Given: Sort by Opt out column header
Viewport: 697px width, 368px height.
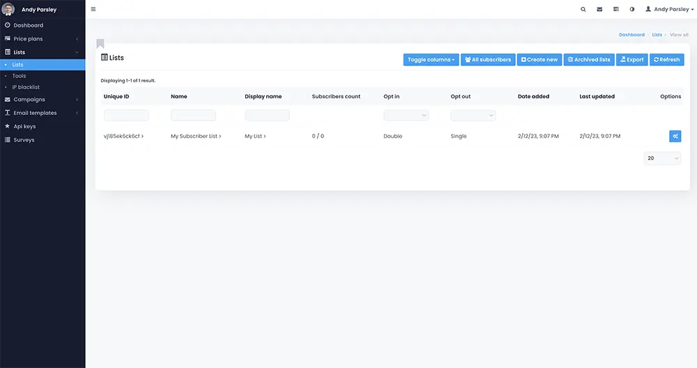Looking at the screenshot, I should click(x=461, y=96).
